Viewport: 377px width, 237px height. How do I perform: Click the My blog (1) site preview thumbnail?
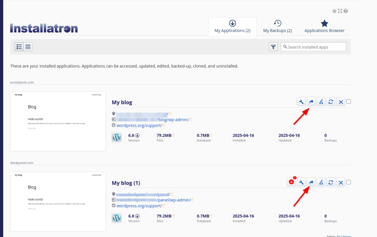(58, 201)
